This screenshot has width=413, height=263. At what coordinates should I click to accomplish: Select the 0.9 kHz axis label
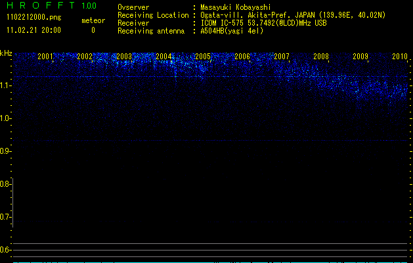5,151
